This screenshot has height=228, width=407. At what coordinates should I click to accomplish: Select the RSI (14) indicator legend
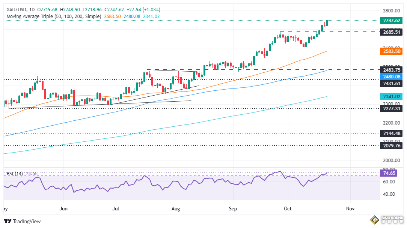pyautogui.click(x=15, y=173)
